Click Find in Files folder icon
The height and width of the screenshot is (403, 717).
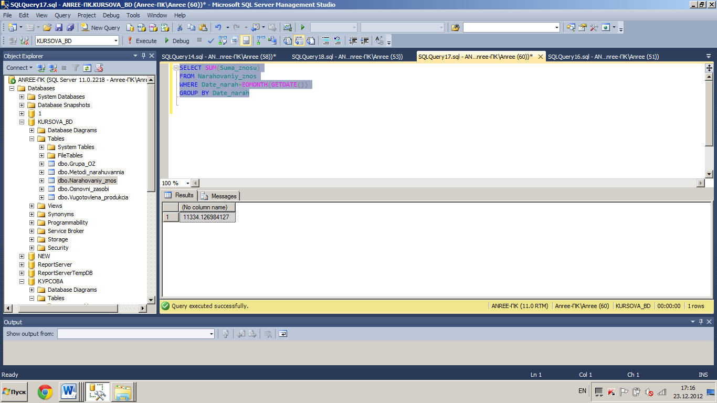coord(455,27)
